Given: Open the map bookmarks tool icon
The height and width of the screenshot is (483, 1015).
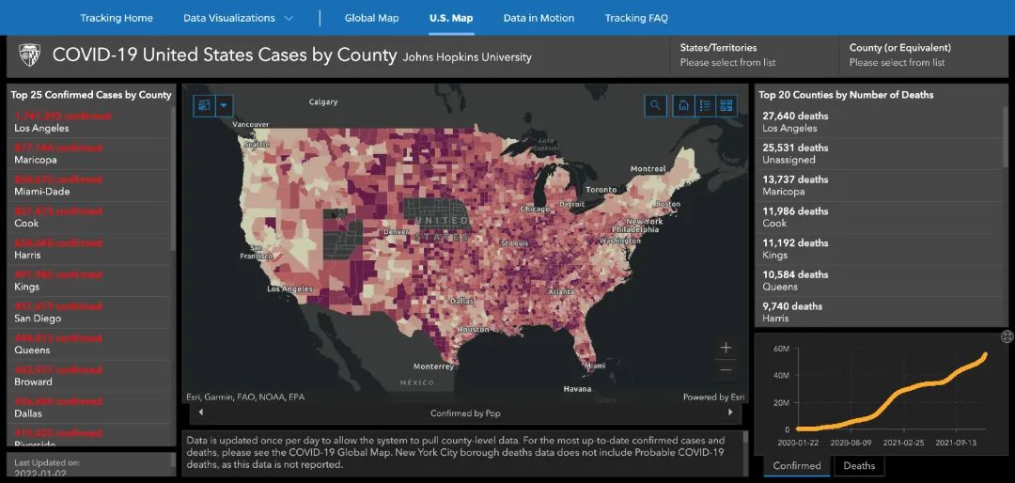Looking at the screenshot, I should [x=204, y=105].
